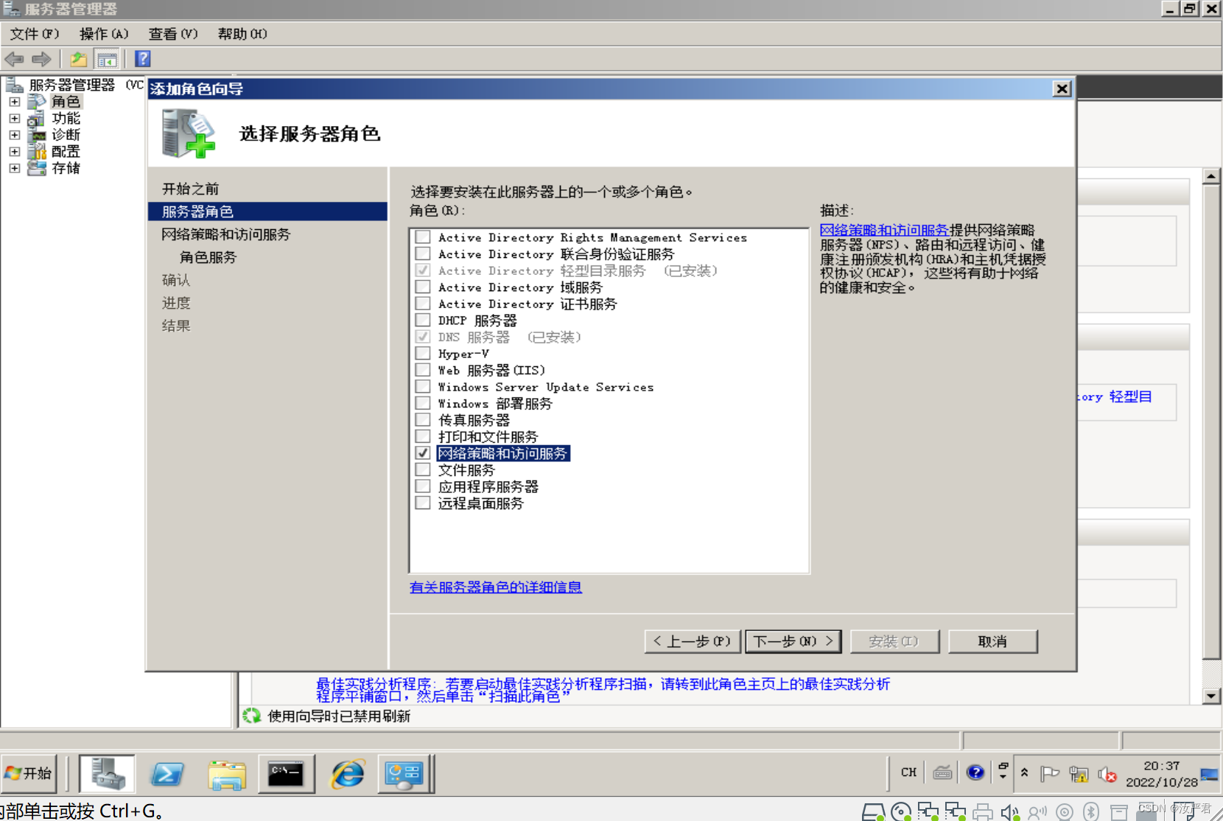
Task: Launch Internet Explorer from the taskbar
Action: pos(347,774)
